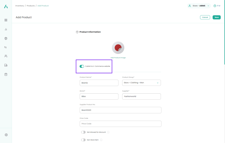
Task: Turn on the Non Stock Item toggle
Action: (x=83, y=140)
